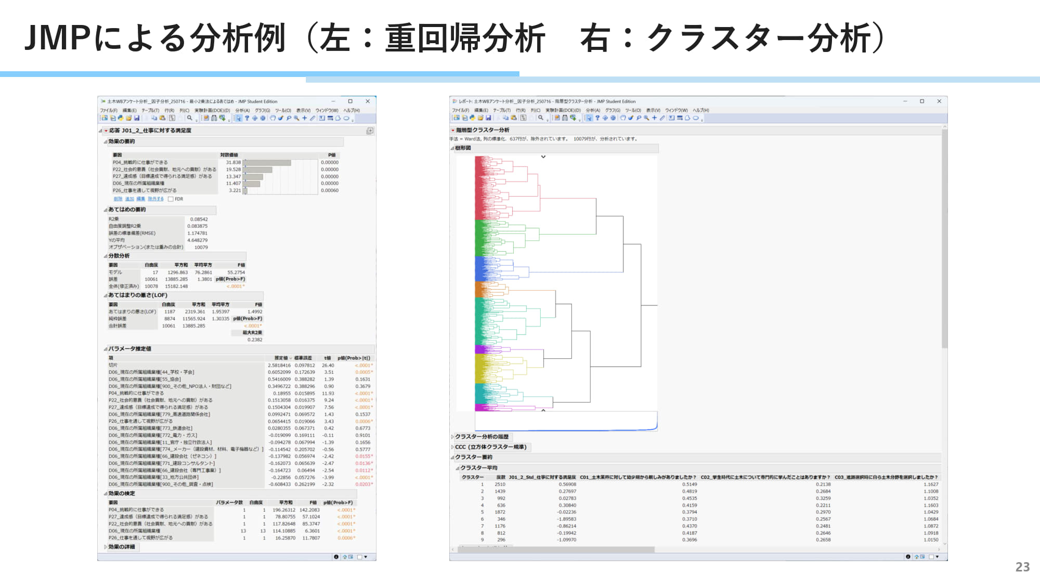Select the magnifier zoom tool in the regression window
The image size is (1040, 585).
click(296, 118)
